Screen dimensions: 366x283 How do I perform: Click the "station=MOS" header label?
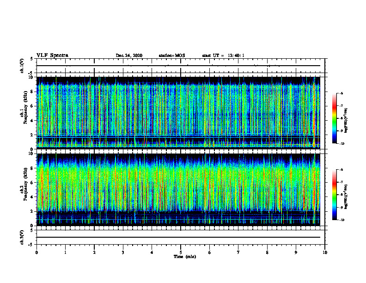tap(172, 55)
